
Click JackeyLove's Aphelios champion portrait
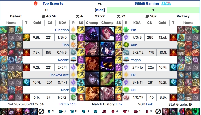pyautogui.click(x=92, y=79)
